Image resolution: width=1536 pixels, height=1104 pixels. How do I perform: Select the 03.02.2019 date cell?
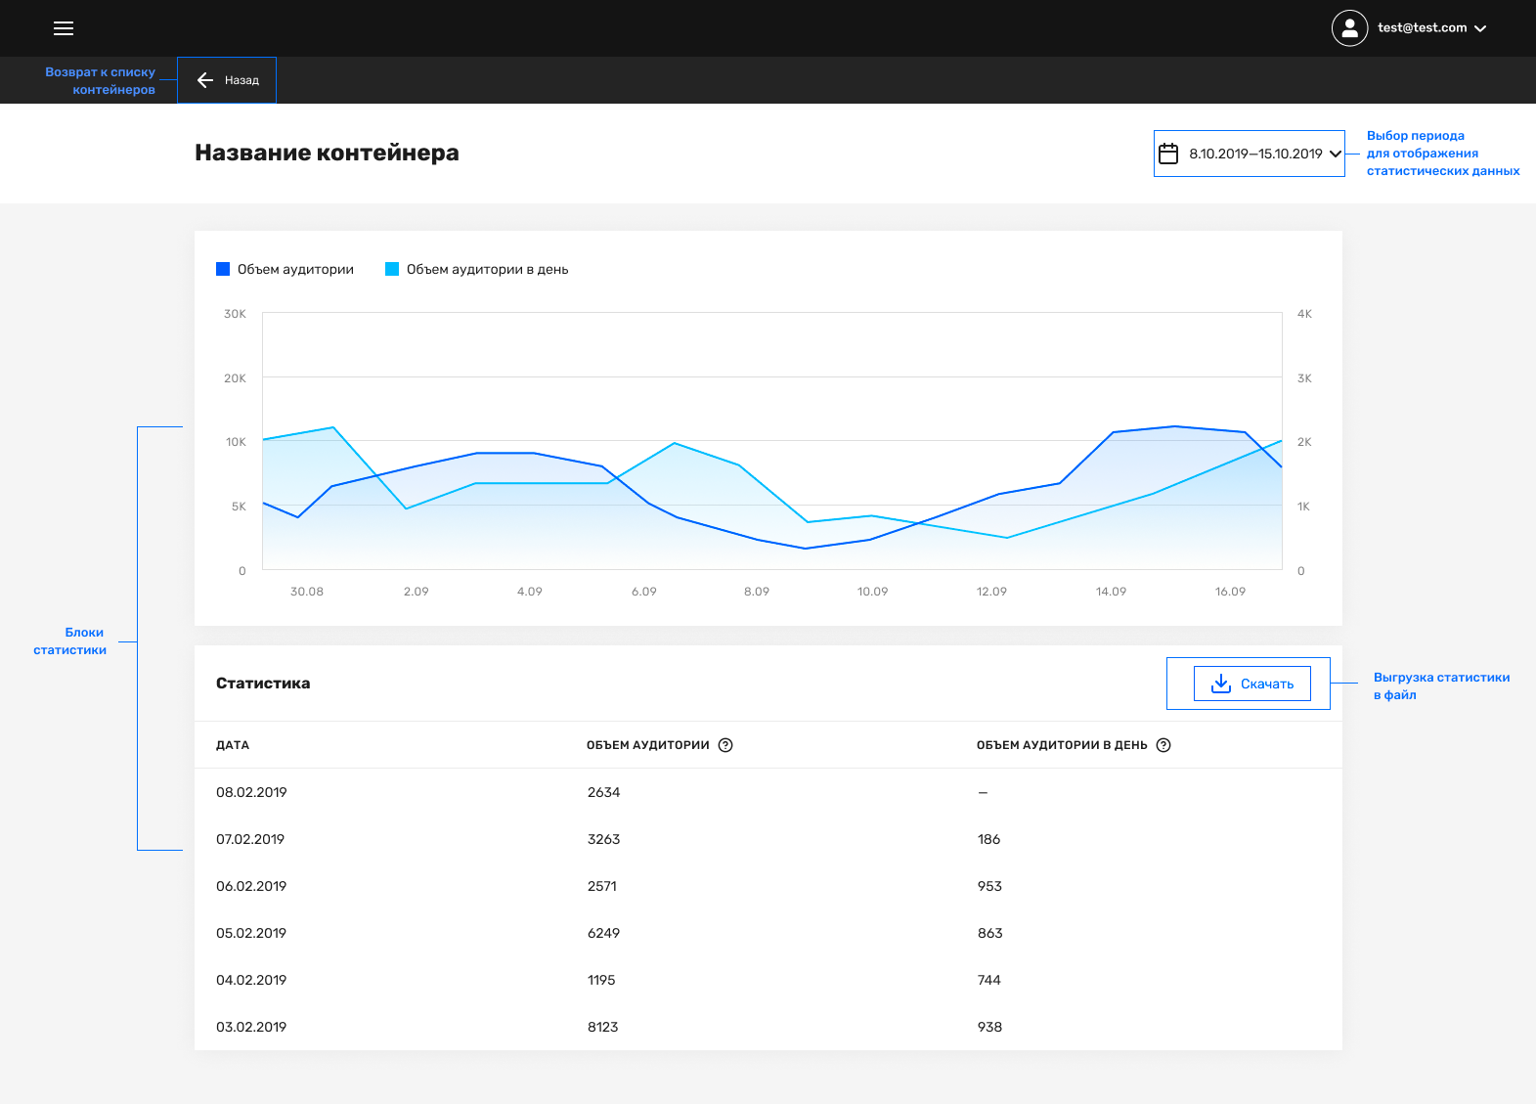coord(251,1027)
